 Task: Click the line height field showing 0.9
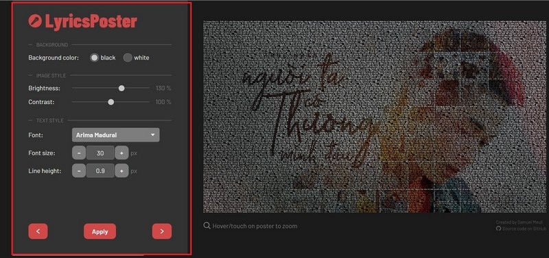[100, 170]
